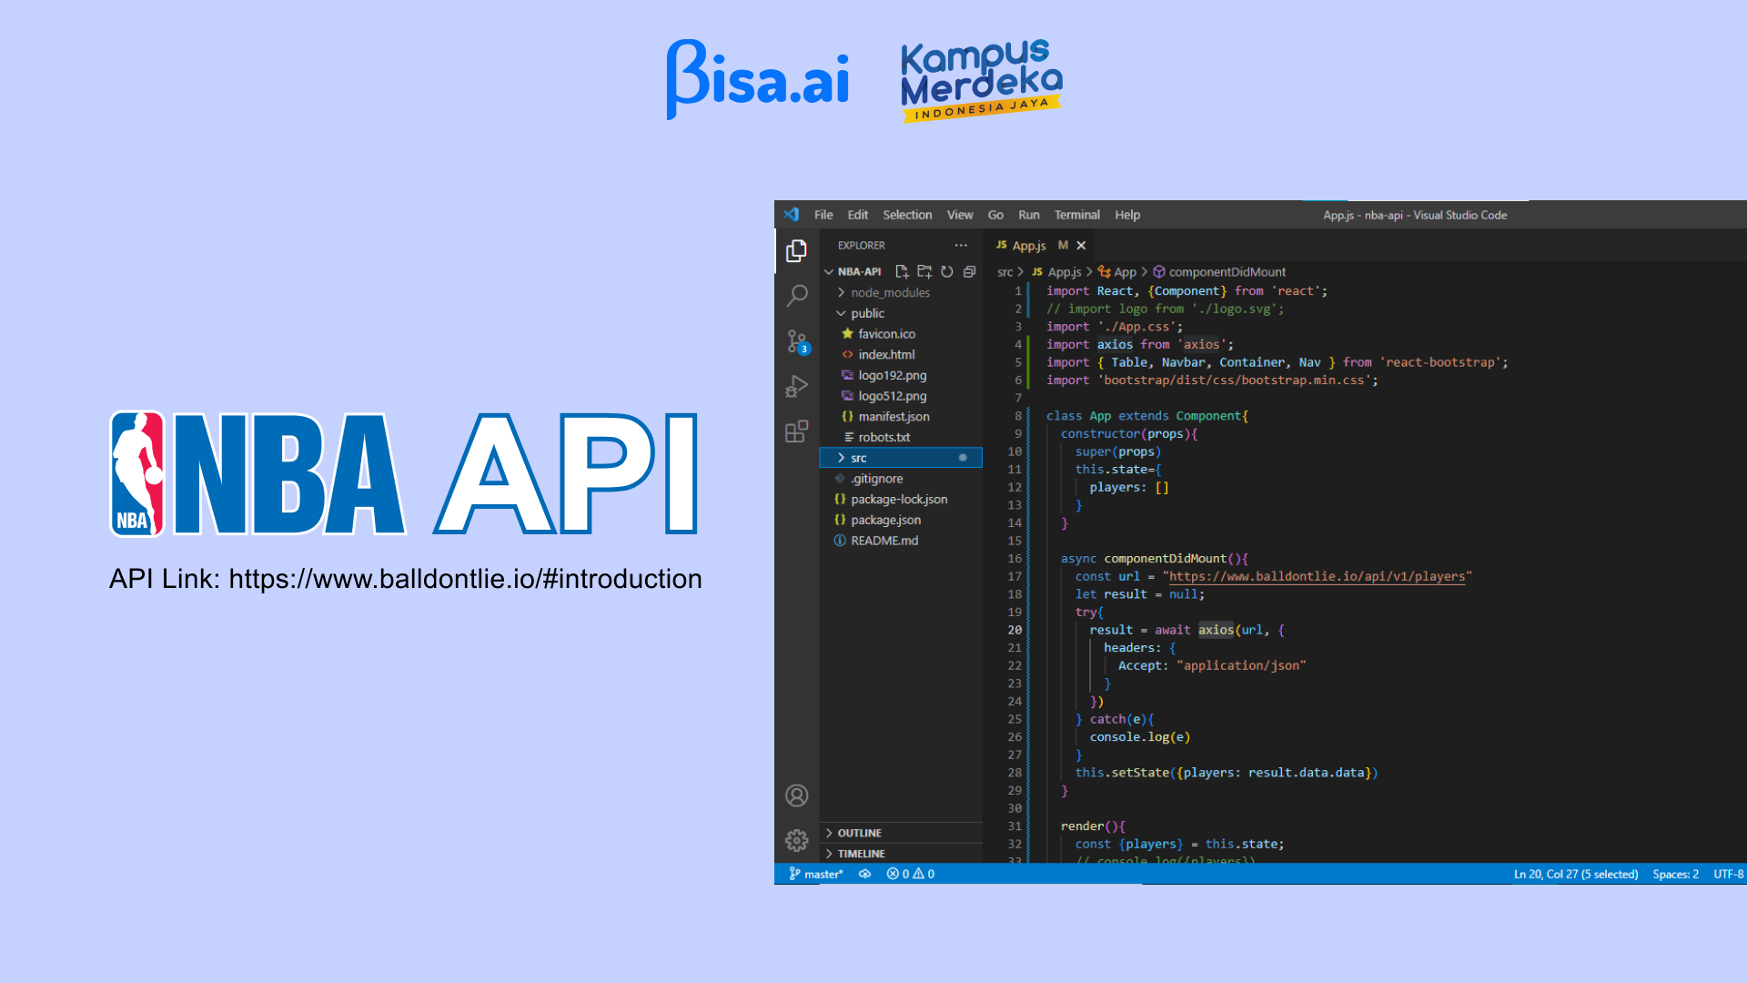Image resolution: width=1747 pixels, height=983 pixels.
Task: Open Explorer more actions ellipsis
Action: pyautogui.click(x=961, y=245)
